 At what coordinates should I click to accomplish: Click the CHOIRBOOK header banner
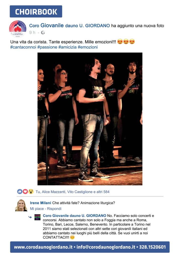[x=36, y=12]
